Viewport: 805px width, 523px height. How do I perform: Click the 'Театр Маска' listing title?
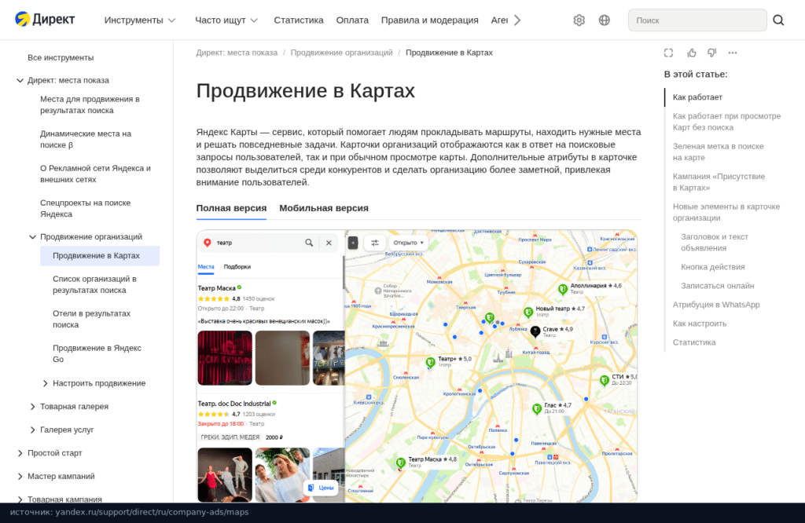216,288
